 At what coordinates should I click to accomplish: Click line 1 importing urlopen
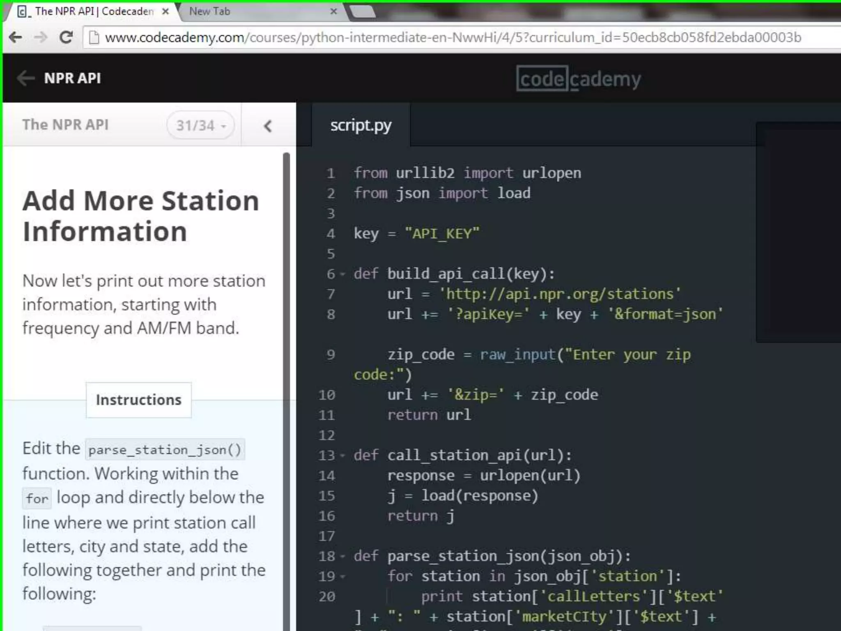(x=467, y=173)
